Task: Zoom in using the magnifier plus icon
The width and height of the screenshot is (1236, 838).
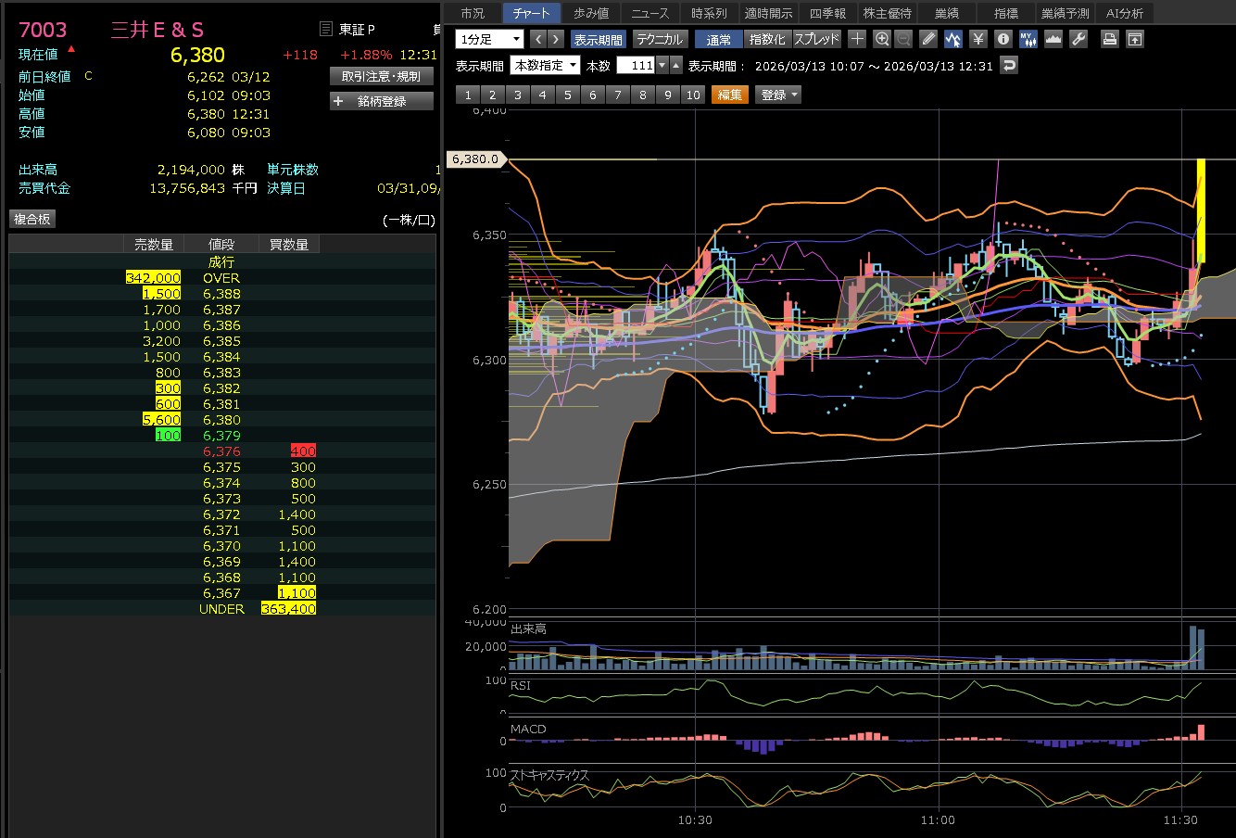Action: 881,39
